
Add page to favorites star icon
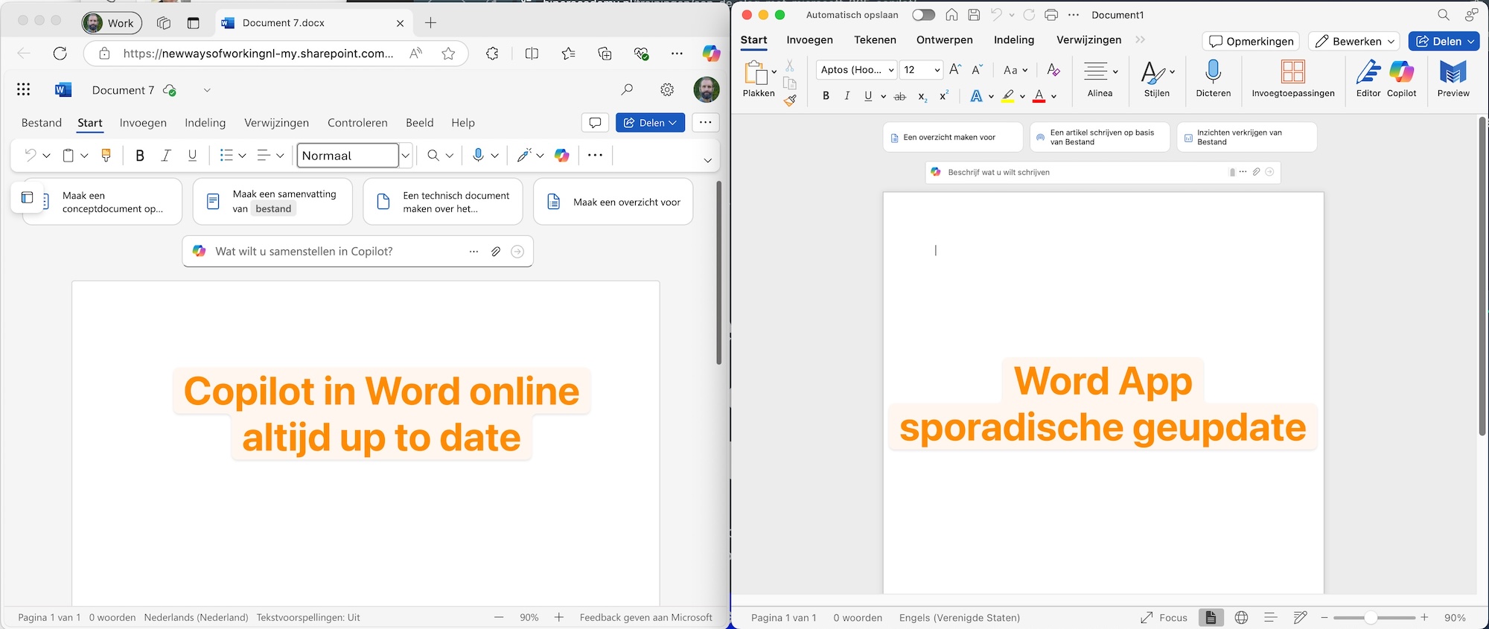(448, 54)
